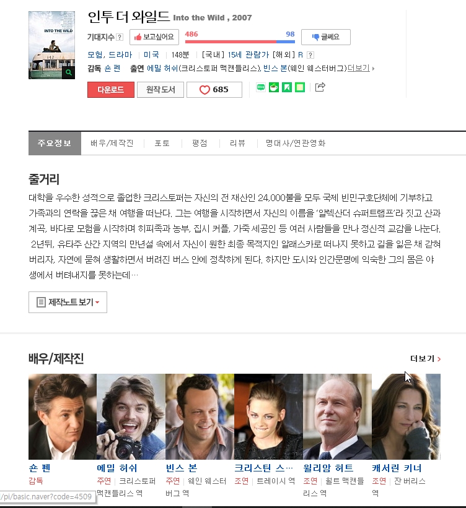This screenshot has width=466, height=508.
Task: Click the thumbs-down 글쎄요 button
Action: pyautogui.click(x=326, y=37)
